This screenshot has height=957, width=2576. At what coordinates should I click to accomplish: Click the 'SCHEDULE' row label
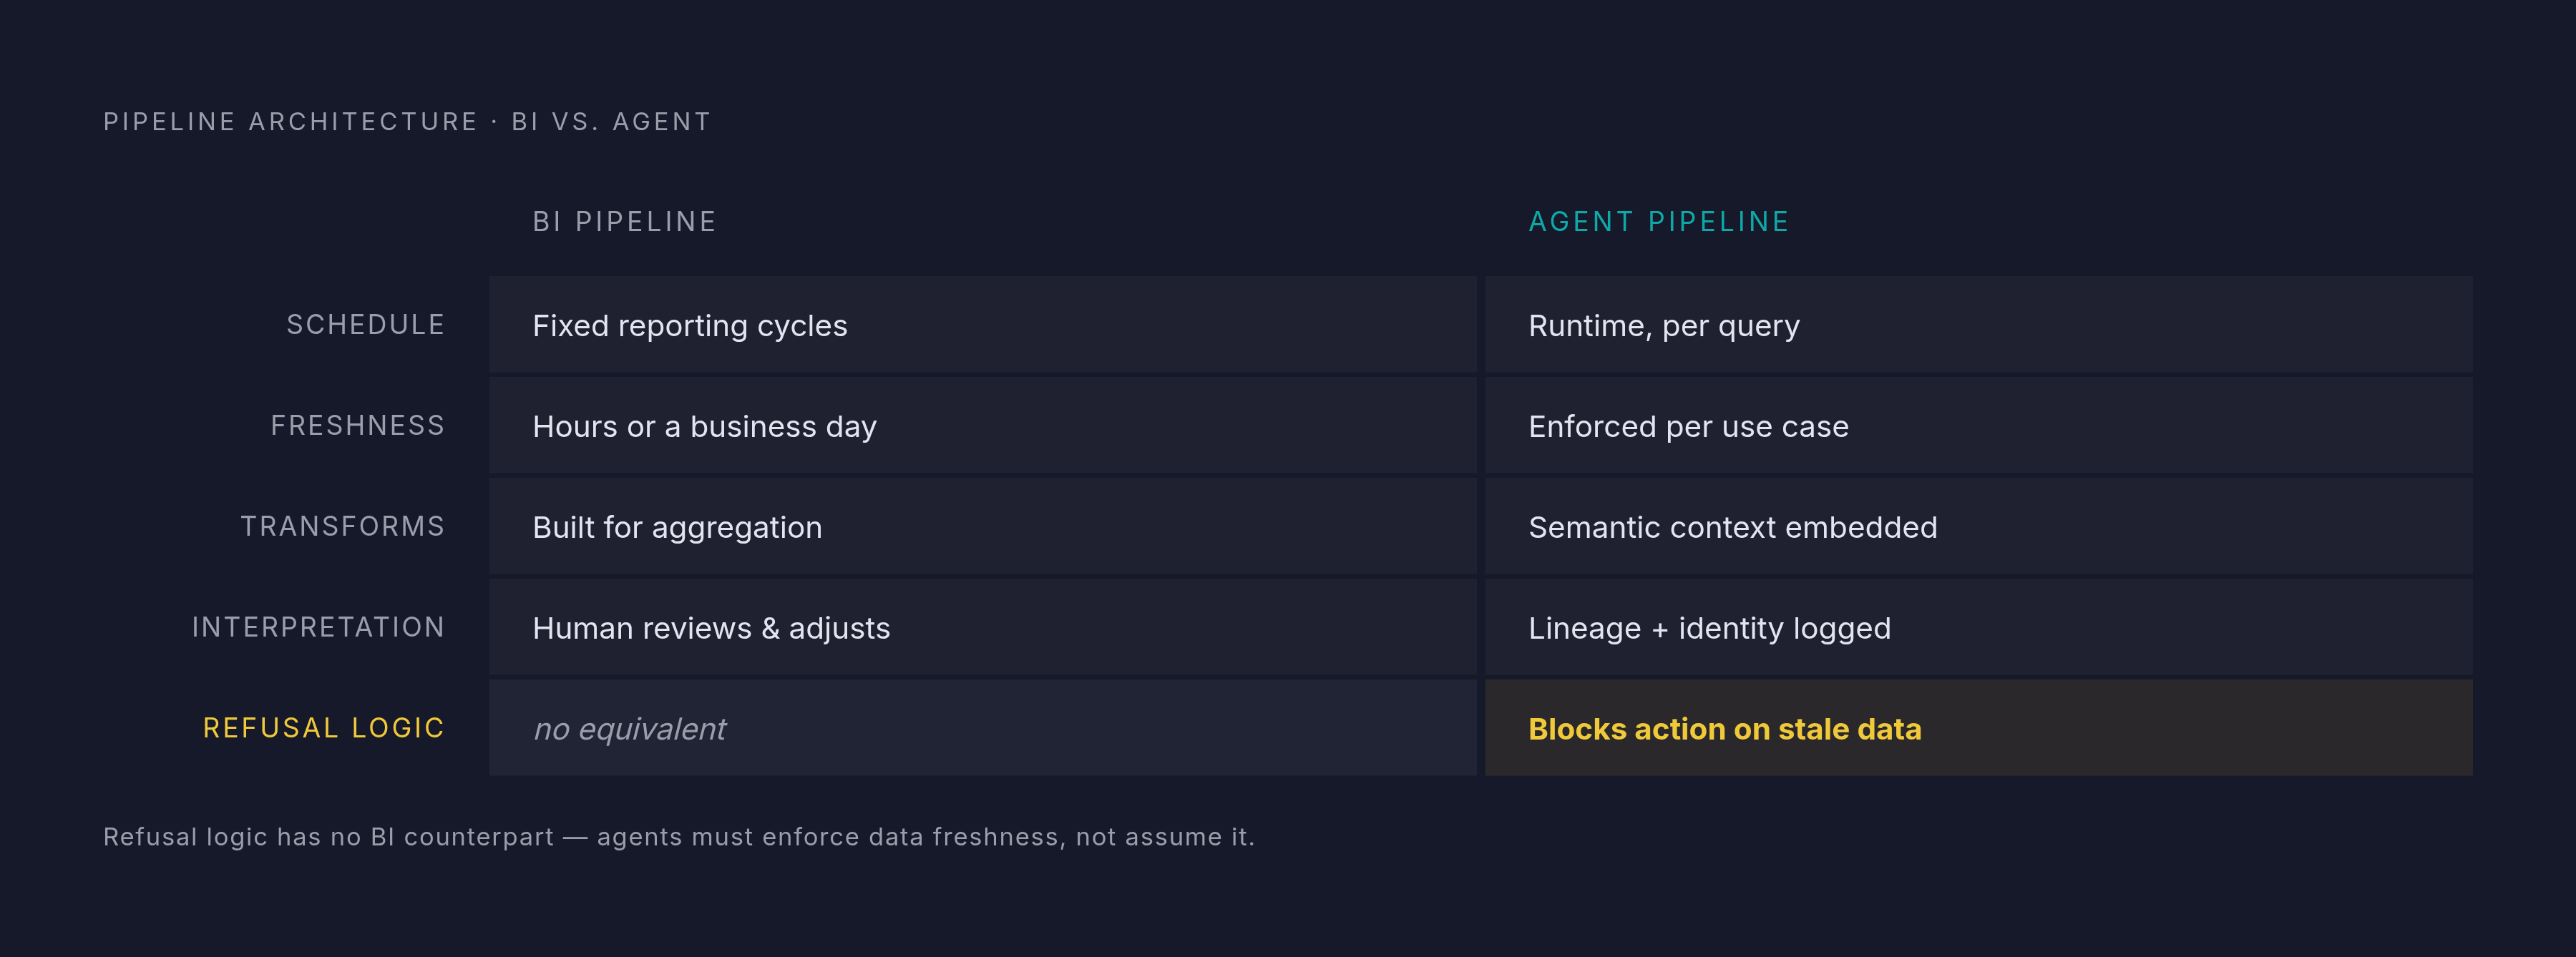[366, 325]
